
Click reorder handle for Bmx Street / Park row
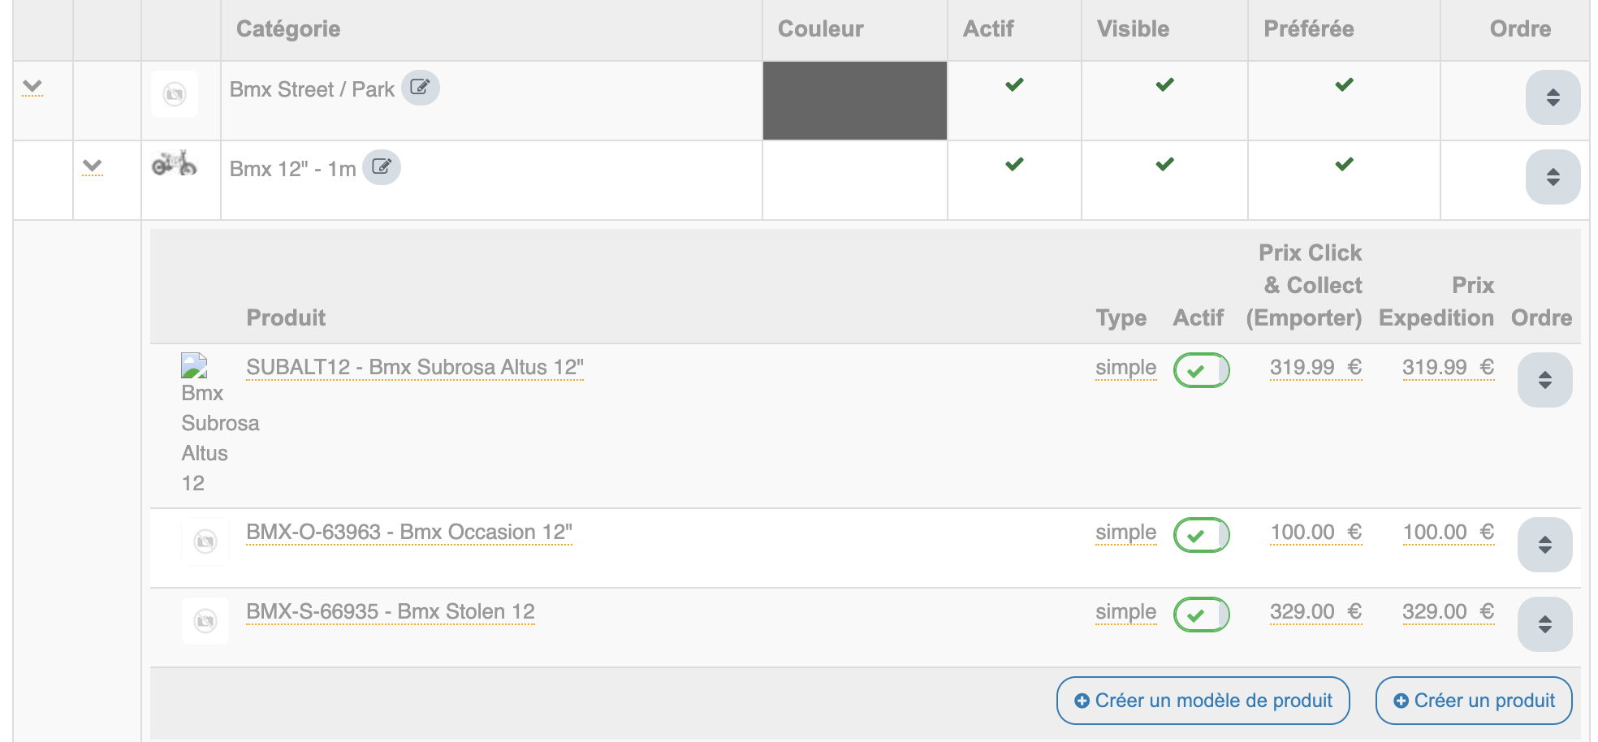[x=1552, y=97]
